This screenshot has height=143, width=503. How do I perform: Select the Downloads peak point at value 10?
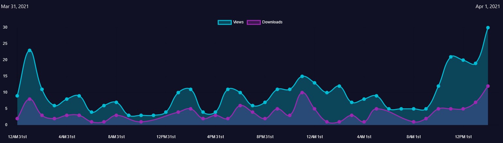click(302, 93)
